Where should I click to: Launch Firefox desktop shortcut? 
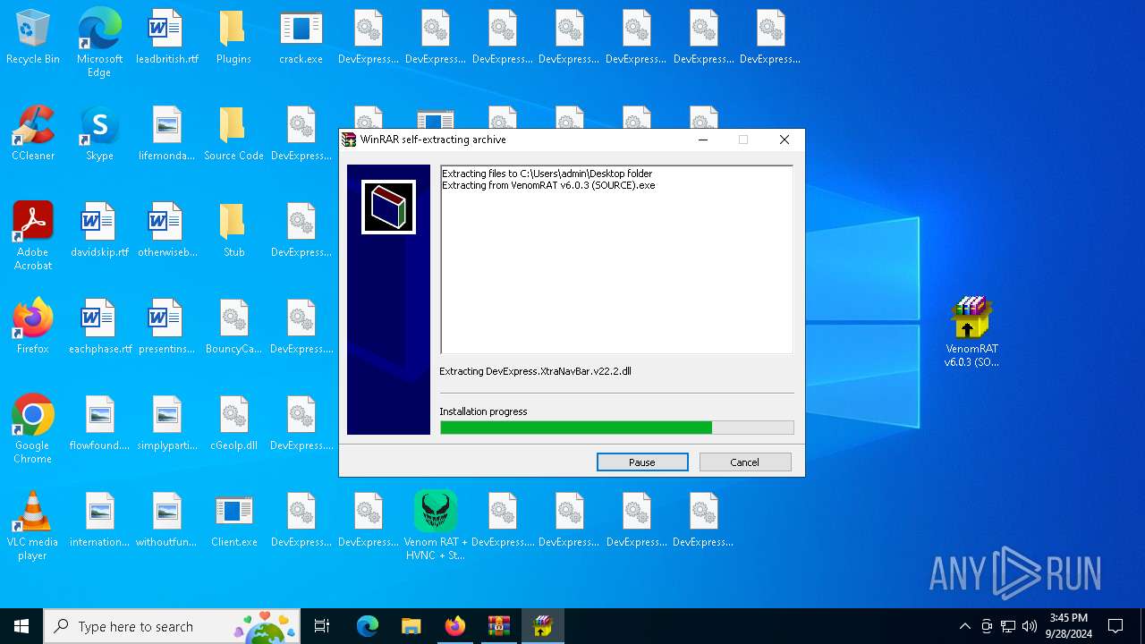33,327
